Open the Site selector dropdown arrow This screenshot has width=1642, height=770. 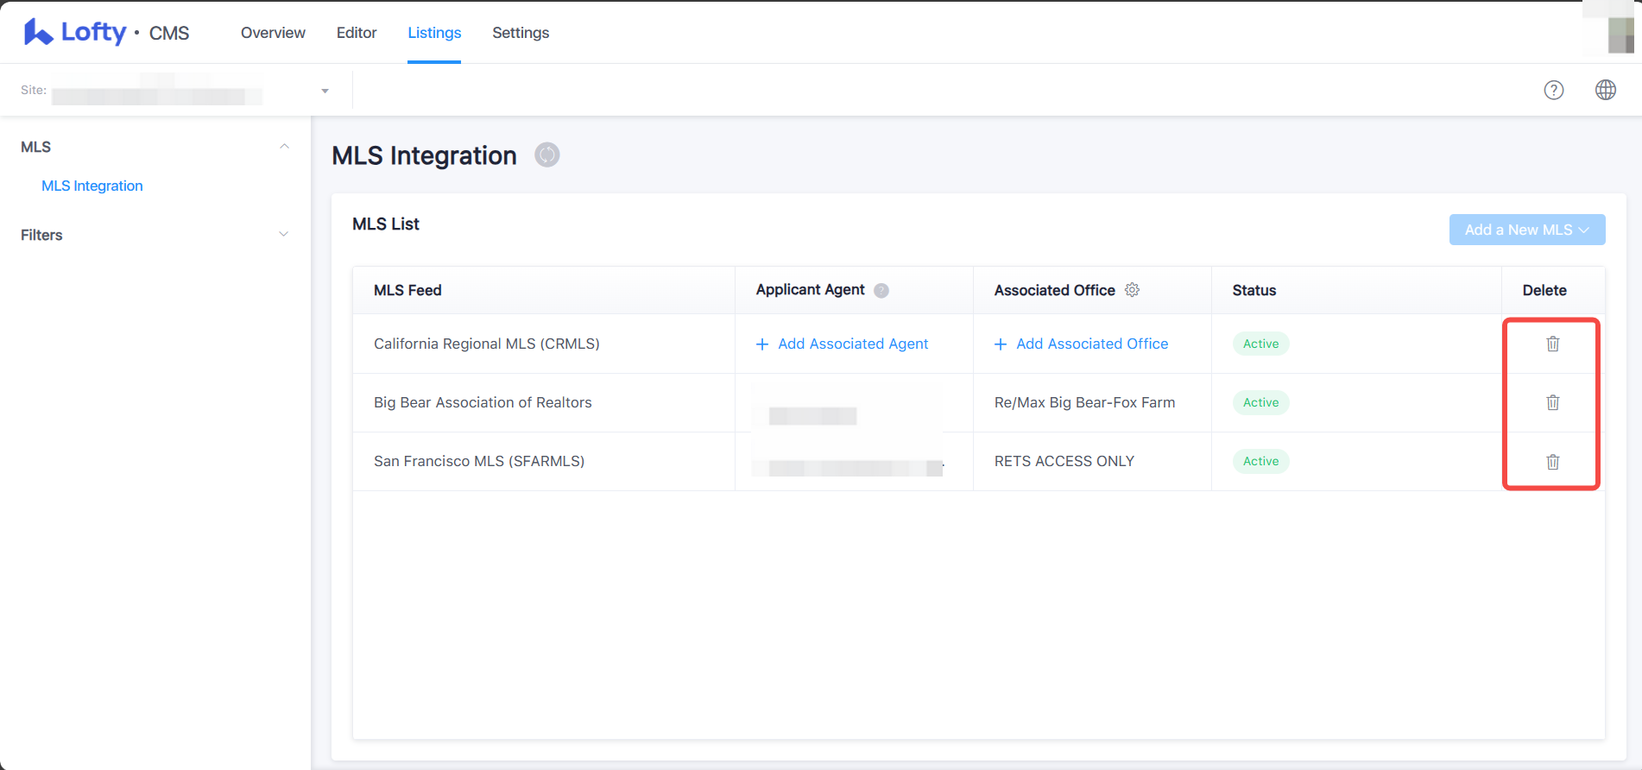click(x=325, y=91)
